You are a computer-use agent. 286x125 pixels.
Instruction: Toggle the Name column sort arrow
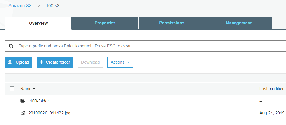(x=34, y=89)
